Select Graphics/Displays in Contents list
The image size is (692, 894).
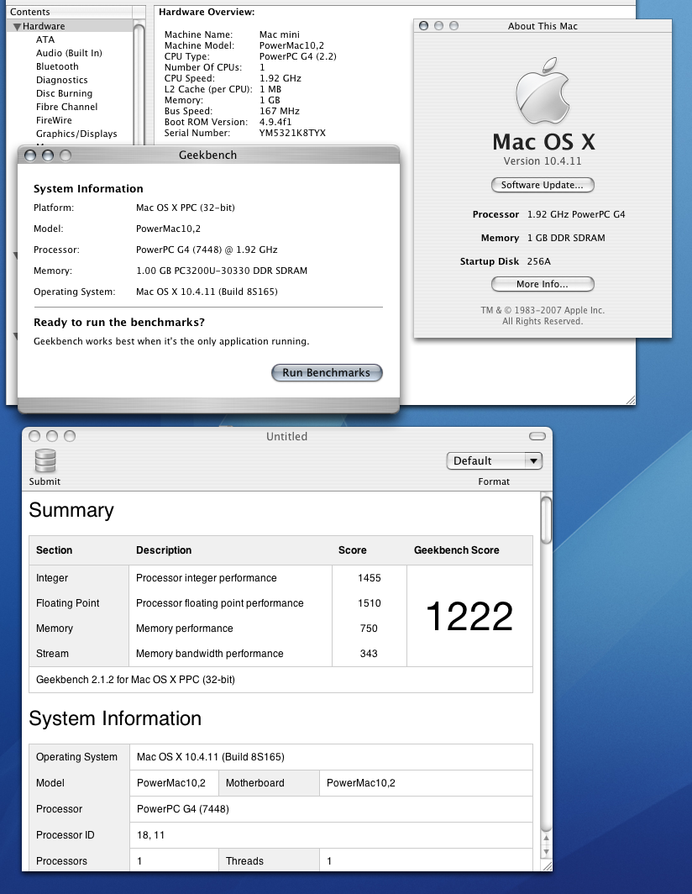76,134
